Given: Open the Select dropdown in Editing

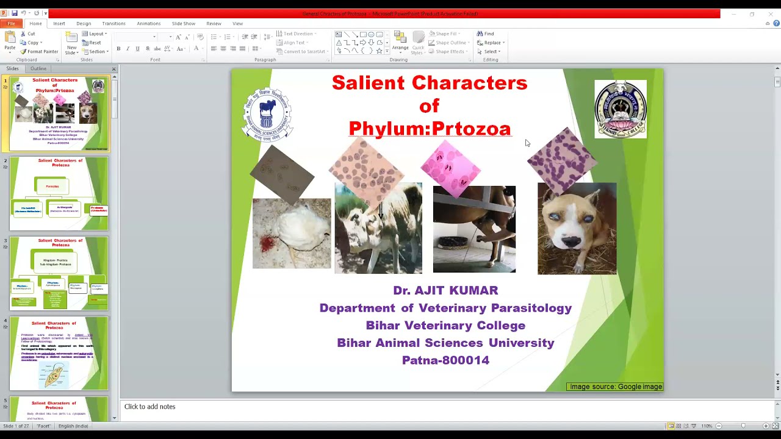Looking at the screenshot, I should point(489,52).
